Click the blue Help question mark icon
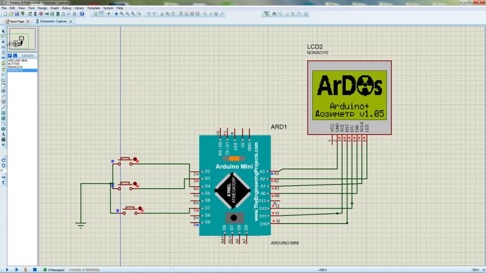The width and height of the screenshot is (486, 273). click(82, 14)
